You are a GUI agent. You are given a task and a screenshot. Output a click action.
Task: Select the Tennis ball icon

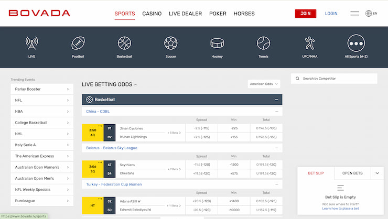263,43
